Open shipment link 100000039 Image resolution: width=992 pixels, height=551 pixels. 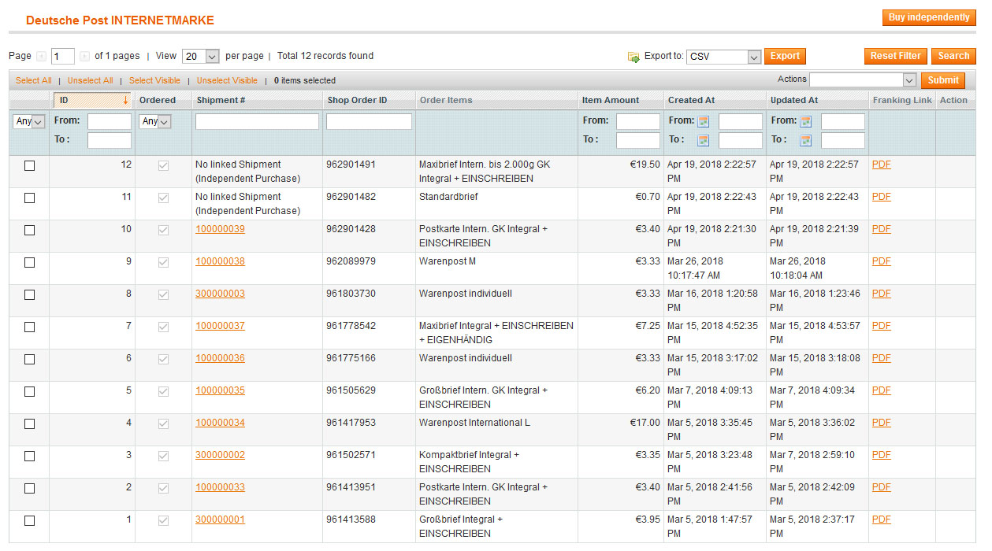(x=220, y=229)
